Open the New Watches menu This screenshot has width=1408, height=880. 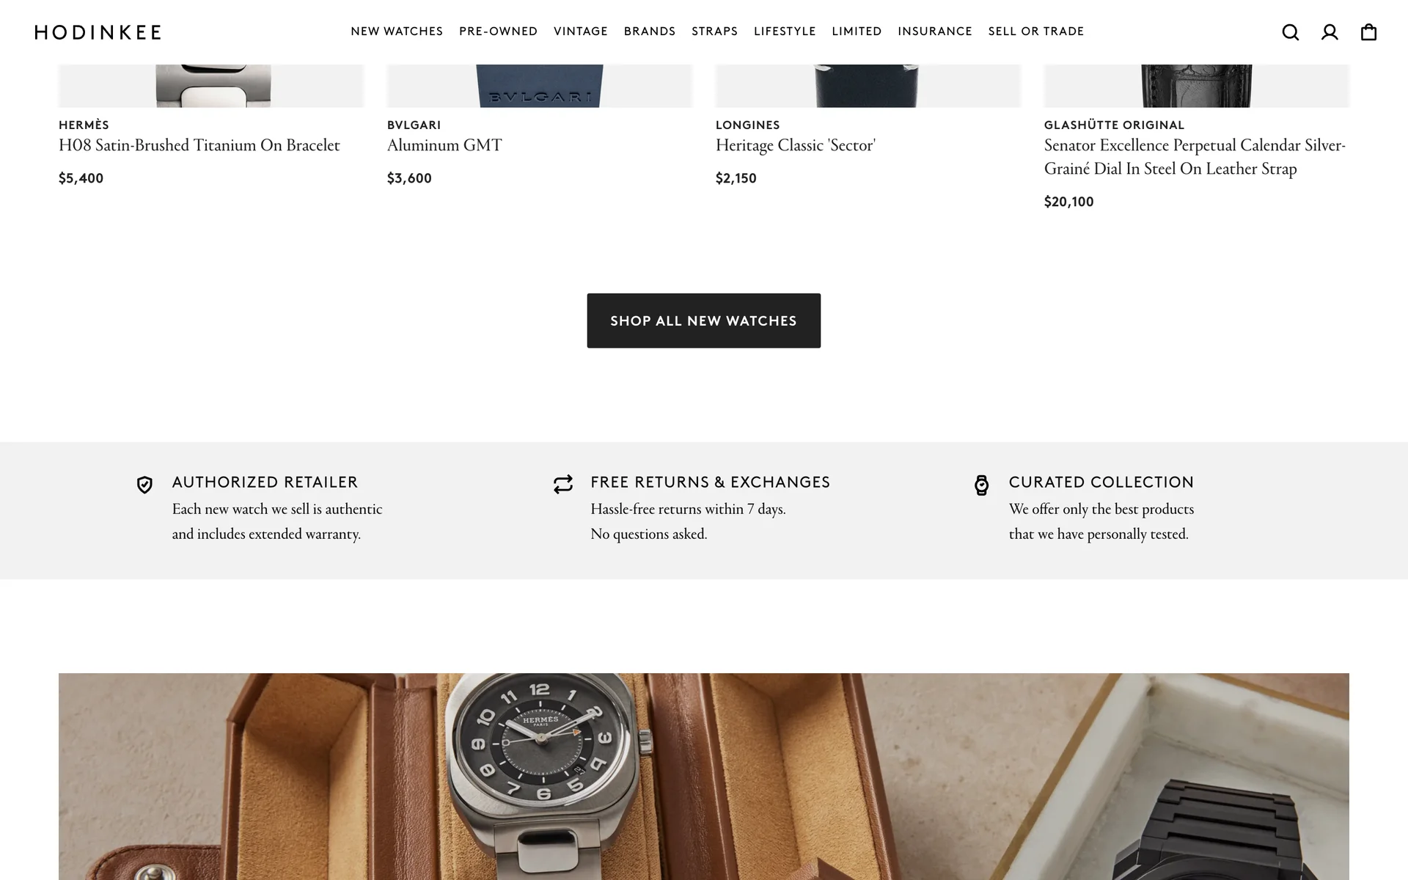coord(397,32)
